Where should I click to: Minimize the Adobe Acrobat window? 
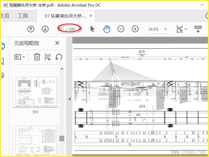pos(202,5)
